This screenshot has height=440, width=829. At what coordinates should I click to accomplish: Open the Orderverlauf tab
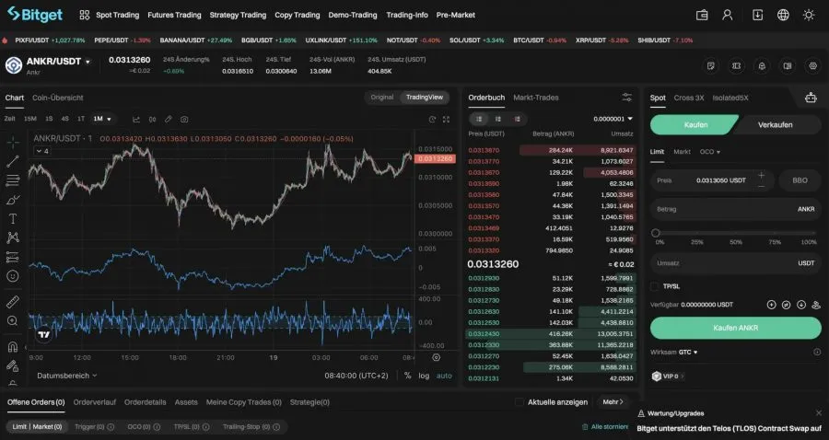pos(95,402)
